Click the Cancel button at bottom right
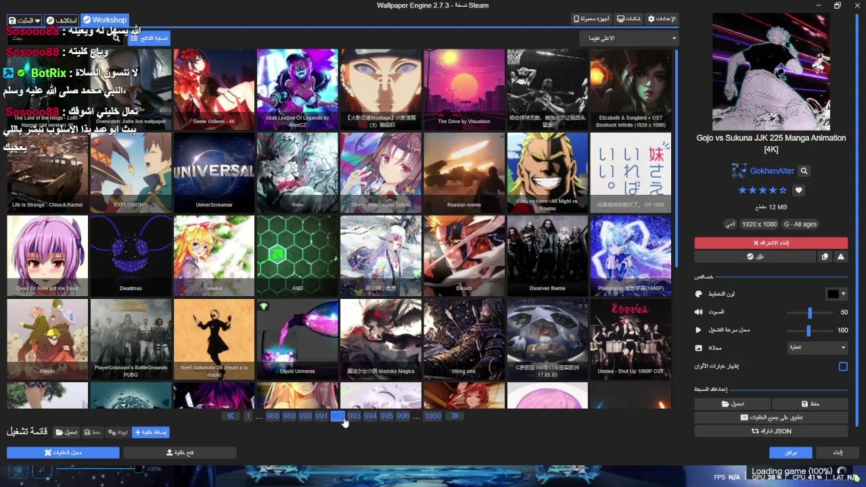 pyautogui.click(x=838, y=453)
